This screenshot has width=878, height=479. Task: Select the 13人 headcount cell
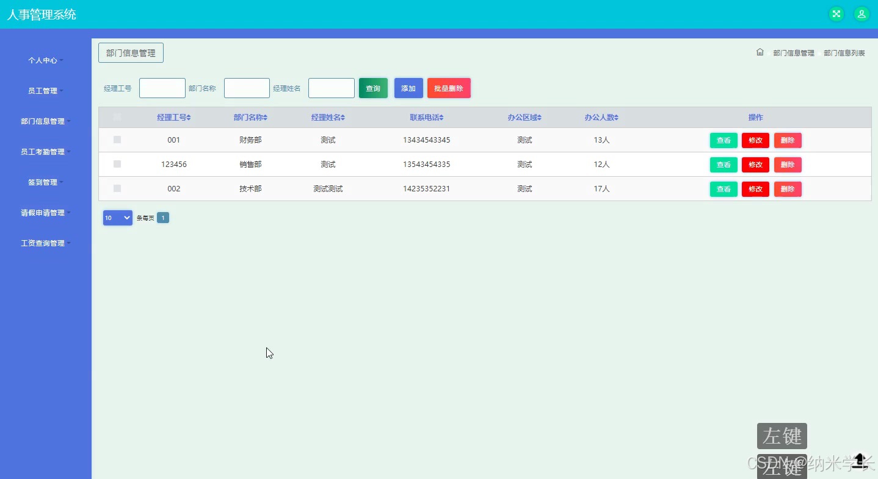(601, 140)
